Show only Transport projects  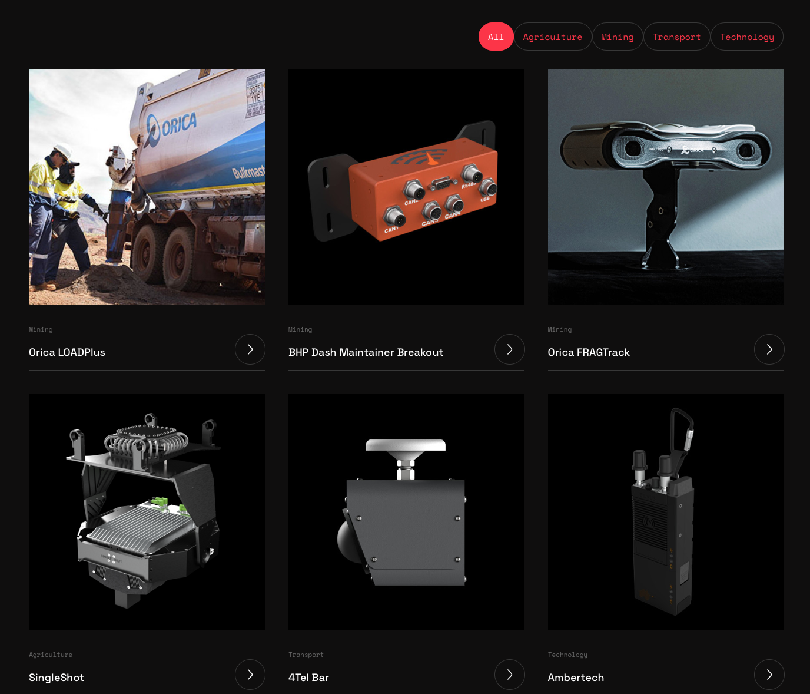676,37
